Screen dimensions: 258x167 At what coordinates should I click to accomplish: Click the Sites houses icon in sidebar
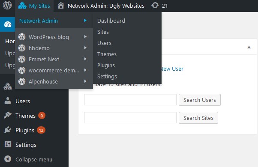tap(8, 86)
